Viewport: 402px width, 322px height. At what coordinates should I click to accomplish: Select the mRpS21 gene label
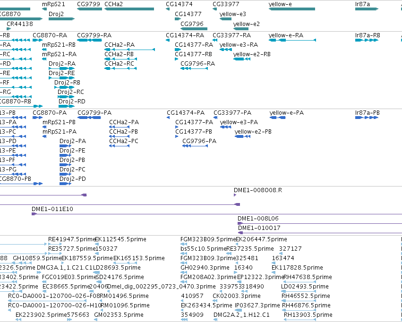[x=53, y=4]
